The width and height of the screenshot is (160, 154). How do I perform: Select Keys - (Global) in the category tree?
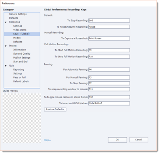22,34
